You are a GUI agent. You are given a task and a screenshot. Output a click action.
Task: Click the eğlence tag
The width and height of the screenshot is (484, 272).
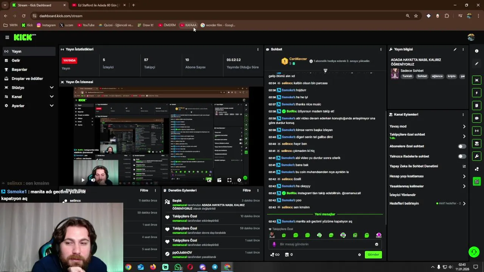point(437,76)
